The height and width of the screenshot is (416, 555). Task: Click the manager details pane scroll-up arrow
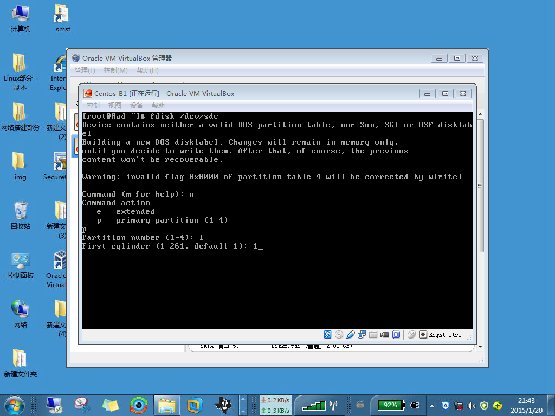pos(480,115)
